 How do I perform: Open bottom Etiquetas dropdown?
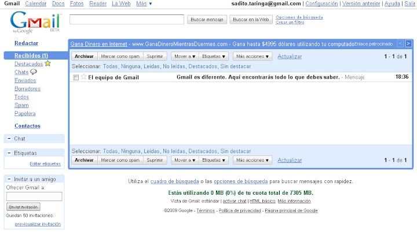214,160
